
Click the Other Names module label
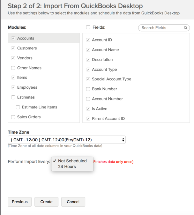point(29,68)
